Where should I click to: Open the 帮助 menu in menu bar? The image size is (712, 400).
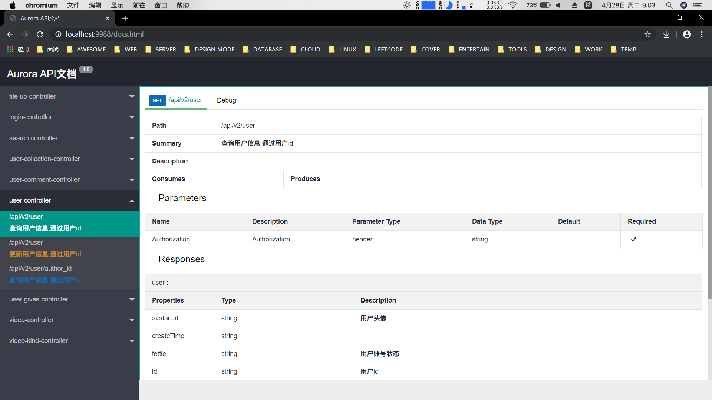[x=182, y=5]
